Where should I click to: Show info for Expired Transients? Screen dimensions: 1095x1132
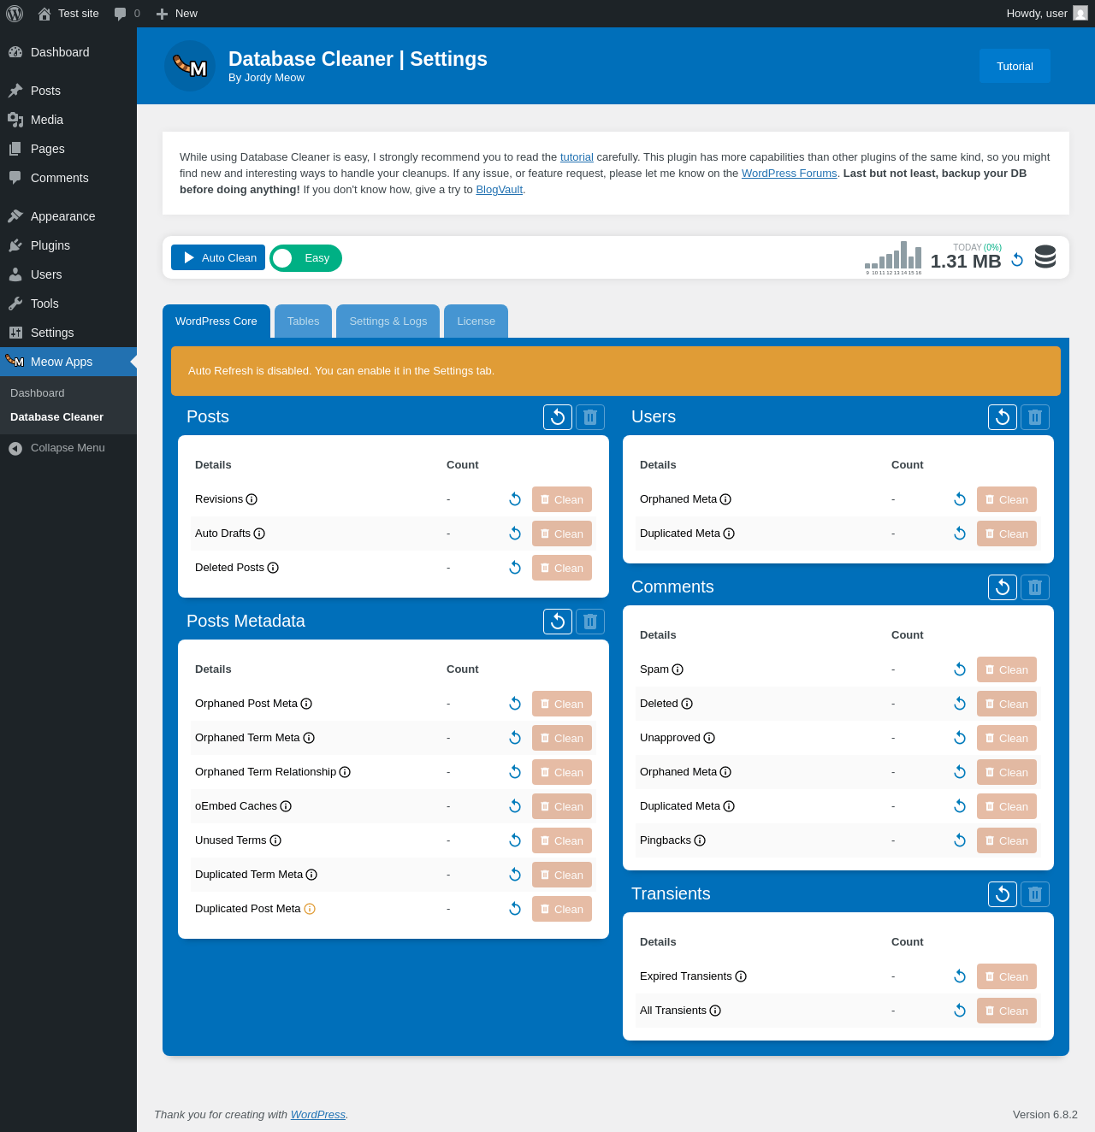click(741, 976)
